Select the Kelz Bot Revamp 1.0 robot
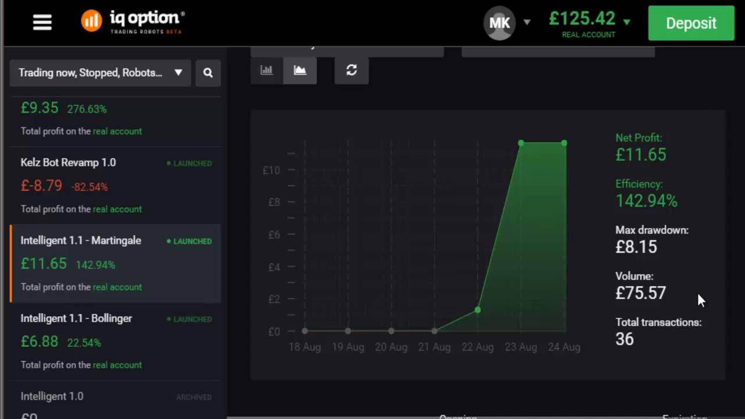The height and width of the screenshot is (419, 745). tap(115, 185)
